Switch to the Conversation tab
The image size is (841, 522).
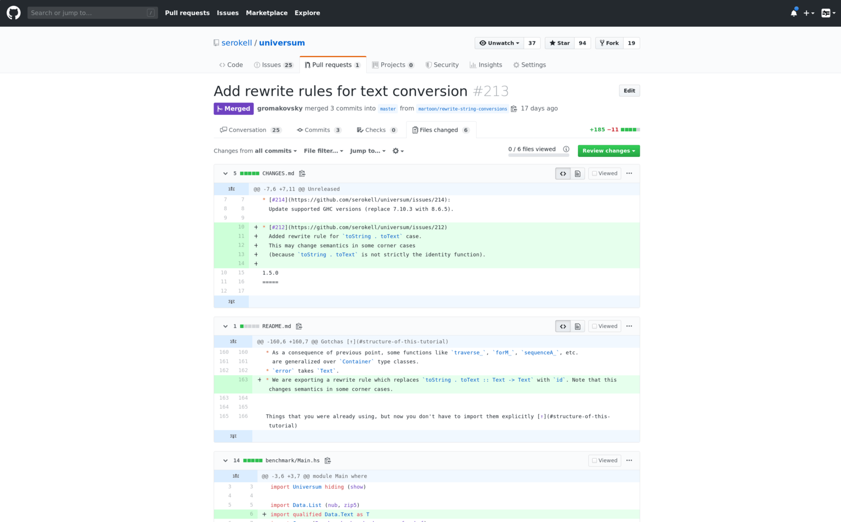pyautogui.click(x=251, y=130)
